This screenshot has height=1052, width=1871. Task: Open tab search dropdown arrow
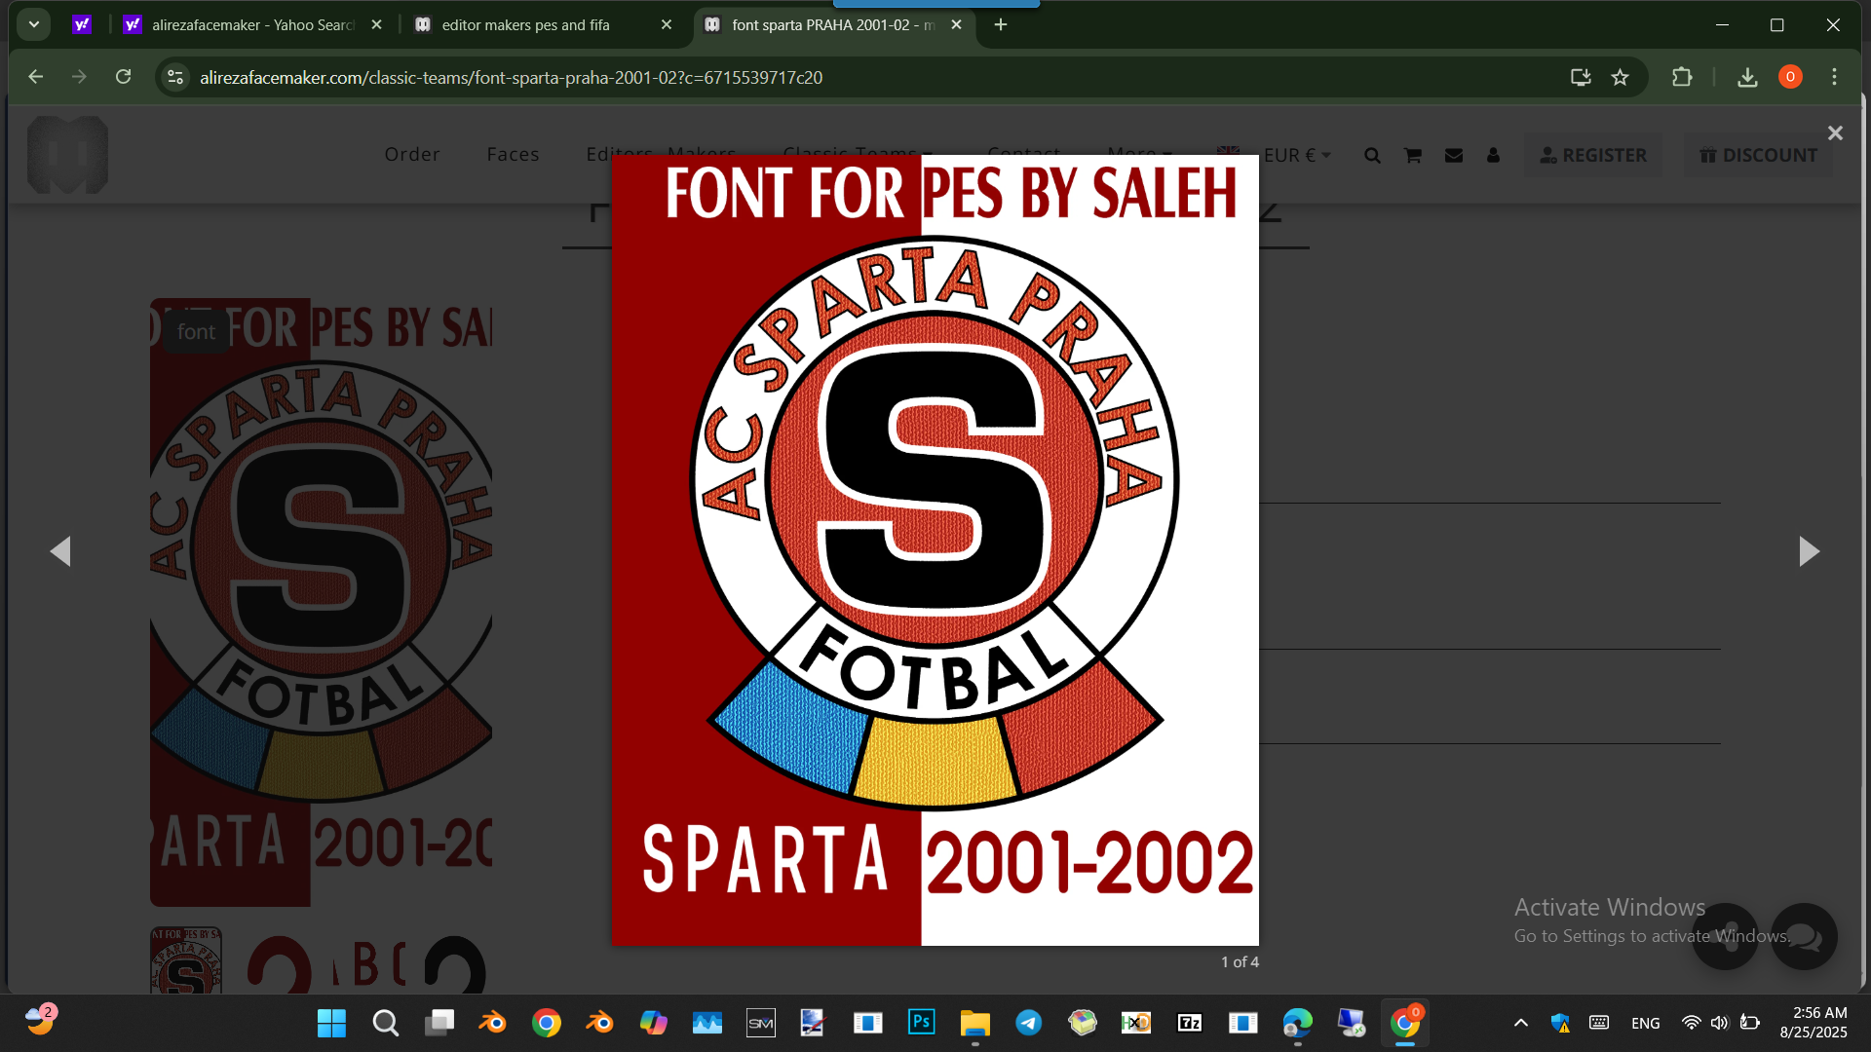click(33, 24)
